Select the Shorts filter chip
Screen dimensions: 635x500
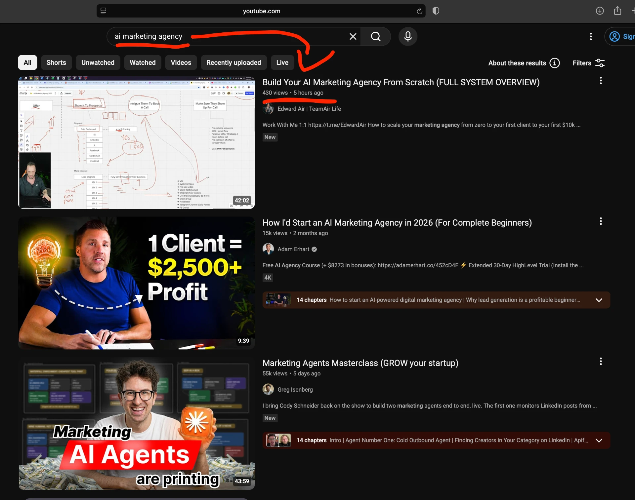pyautogui.click(x=56, y=62)
